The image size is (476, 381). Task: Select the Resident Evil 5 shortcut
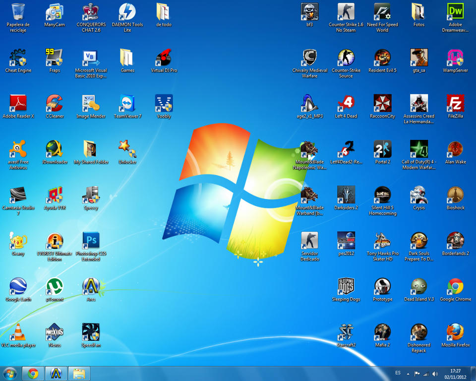click(382, 58)
